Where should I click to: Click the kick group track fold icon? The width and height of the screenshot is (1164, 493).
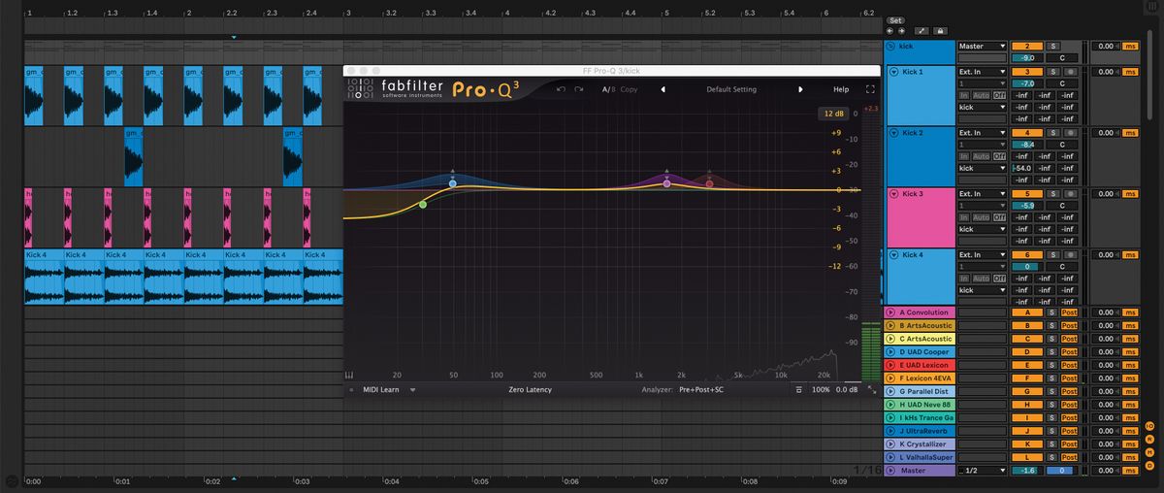tap(892, 46)
